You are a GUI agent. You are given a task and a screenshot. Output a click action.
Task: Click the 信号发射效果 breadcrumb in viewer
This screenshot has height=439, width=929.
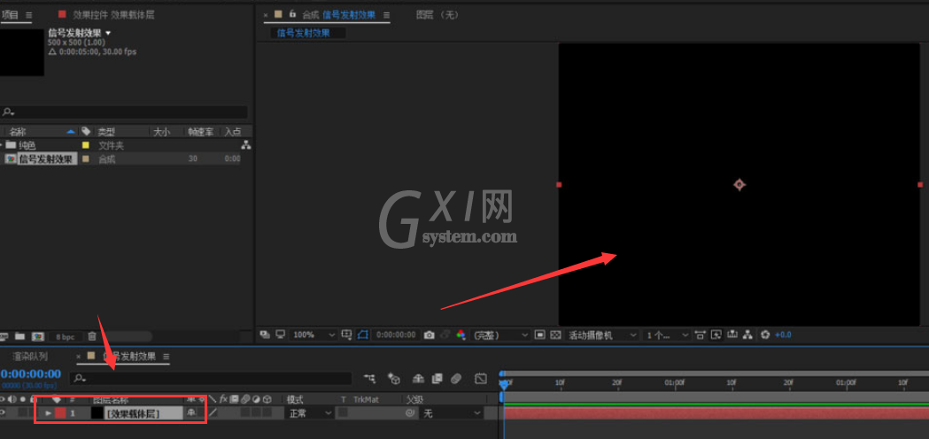pos(304,33)
